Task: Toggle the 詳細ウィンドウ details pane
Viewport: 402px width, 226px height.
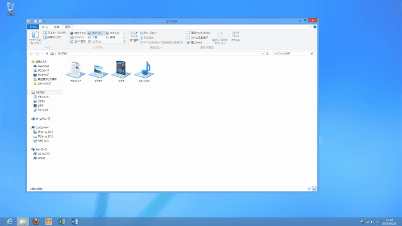Action: (x=53, y=38)
